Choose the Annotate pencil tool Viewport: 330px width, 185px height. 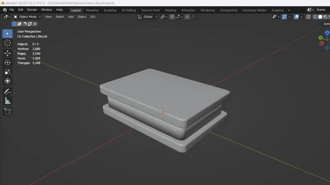tap(7, 92)
